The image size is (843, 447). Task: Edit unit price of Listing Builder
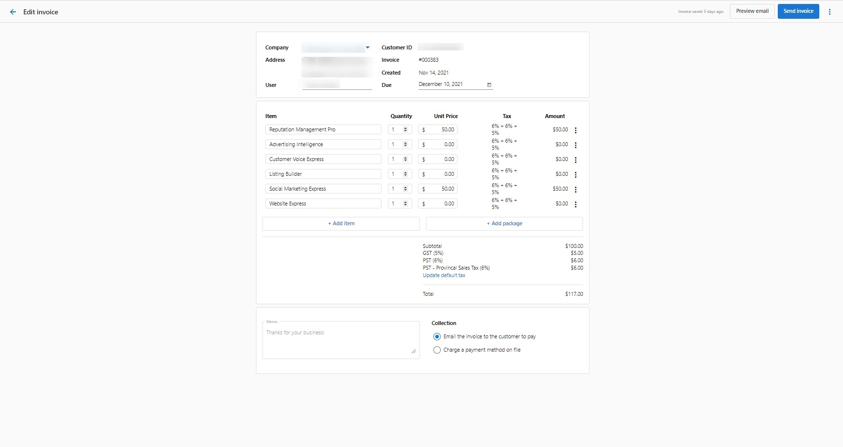tap(438, 174)
